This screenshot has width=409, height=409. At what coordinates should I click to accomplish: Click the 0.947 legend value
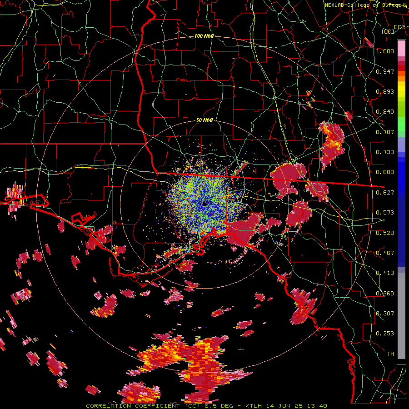385,71
